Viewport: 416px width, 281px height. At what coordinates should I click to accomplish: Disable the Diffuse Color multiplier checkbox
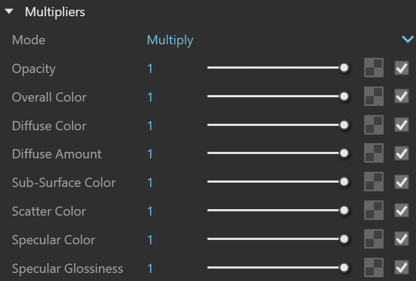click(401, 125)
